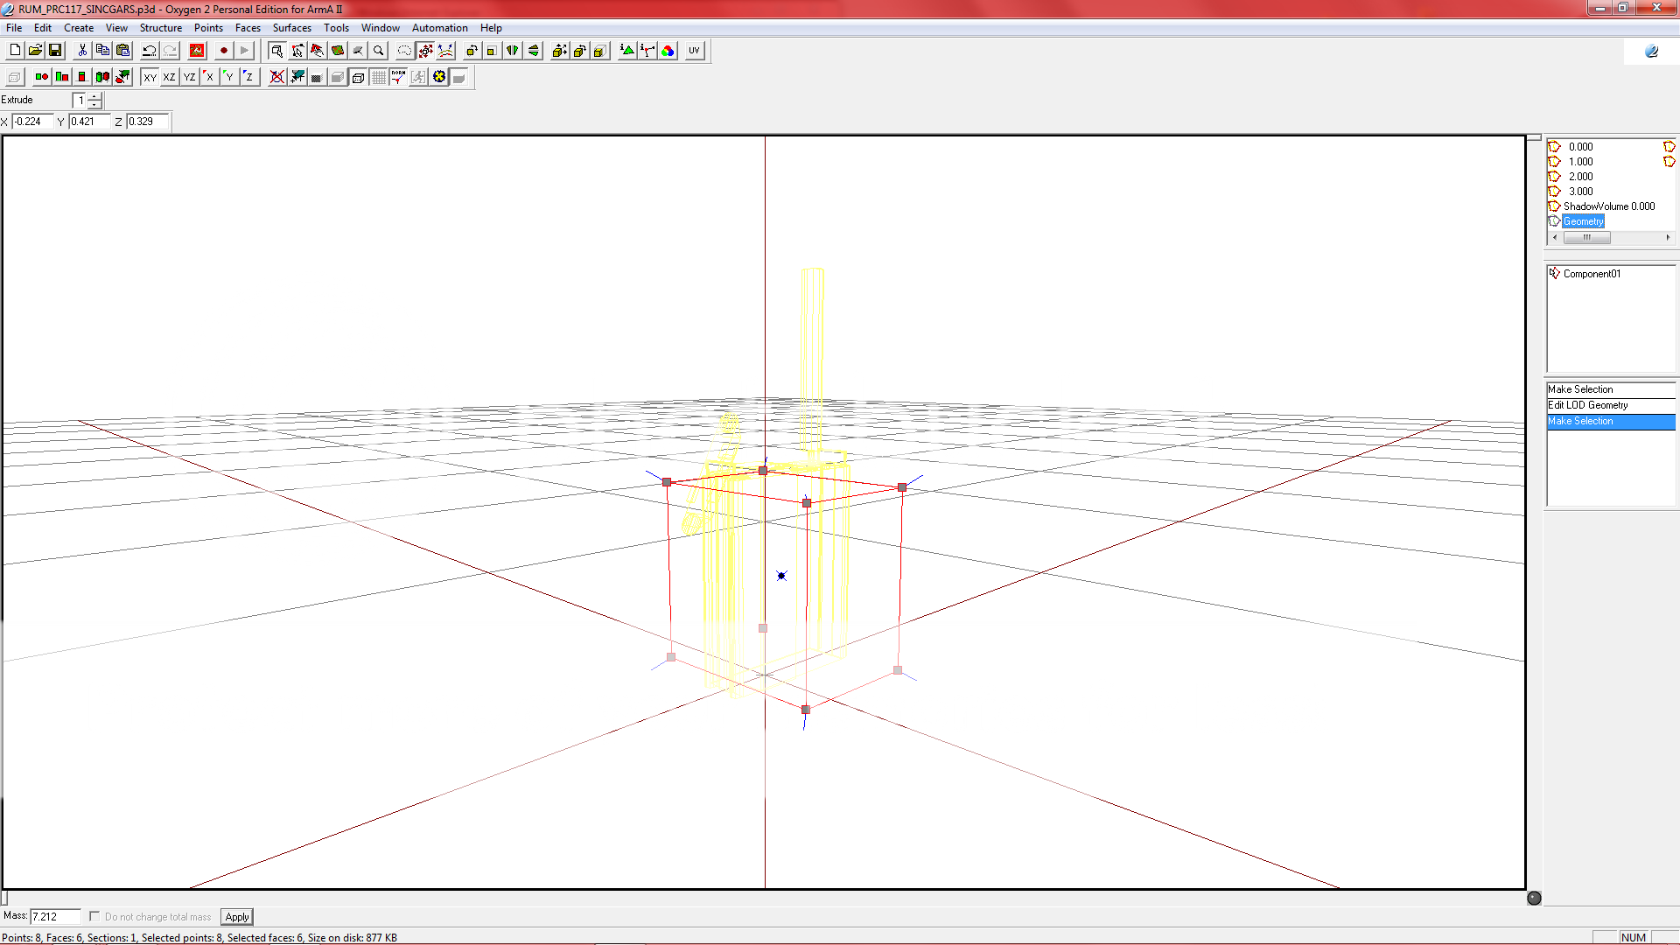Click the RGB color circles icon
The width and height of the screenshot is (1680, 945).
(668, 51)
